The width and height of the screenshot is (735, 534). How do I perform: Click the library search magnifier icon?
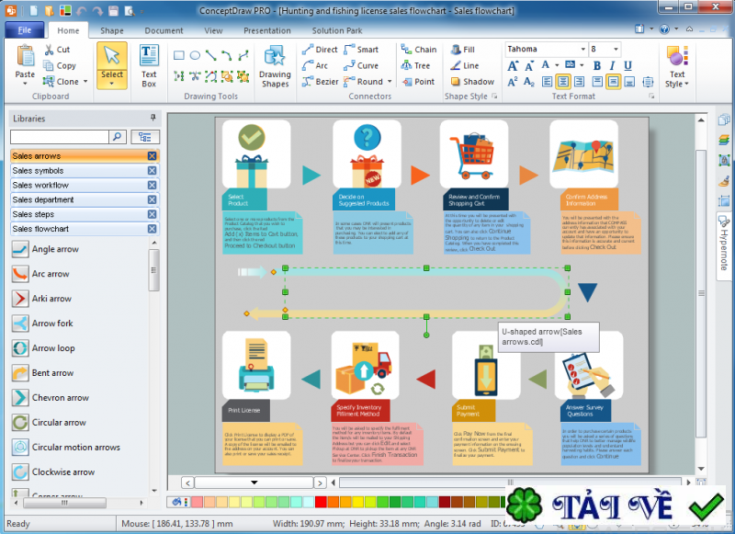pos(116,135)
